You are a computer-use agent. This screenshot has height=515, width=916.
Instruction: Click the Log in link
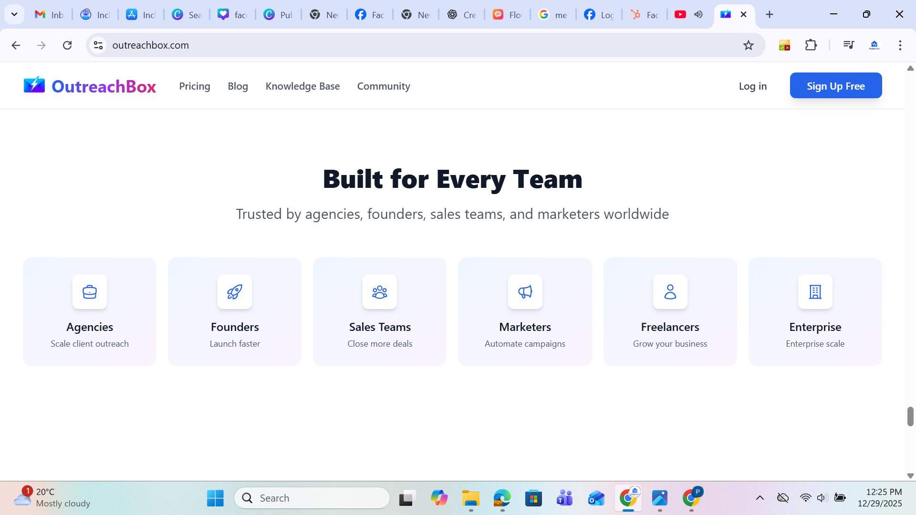752,86
